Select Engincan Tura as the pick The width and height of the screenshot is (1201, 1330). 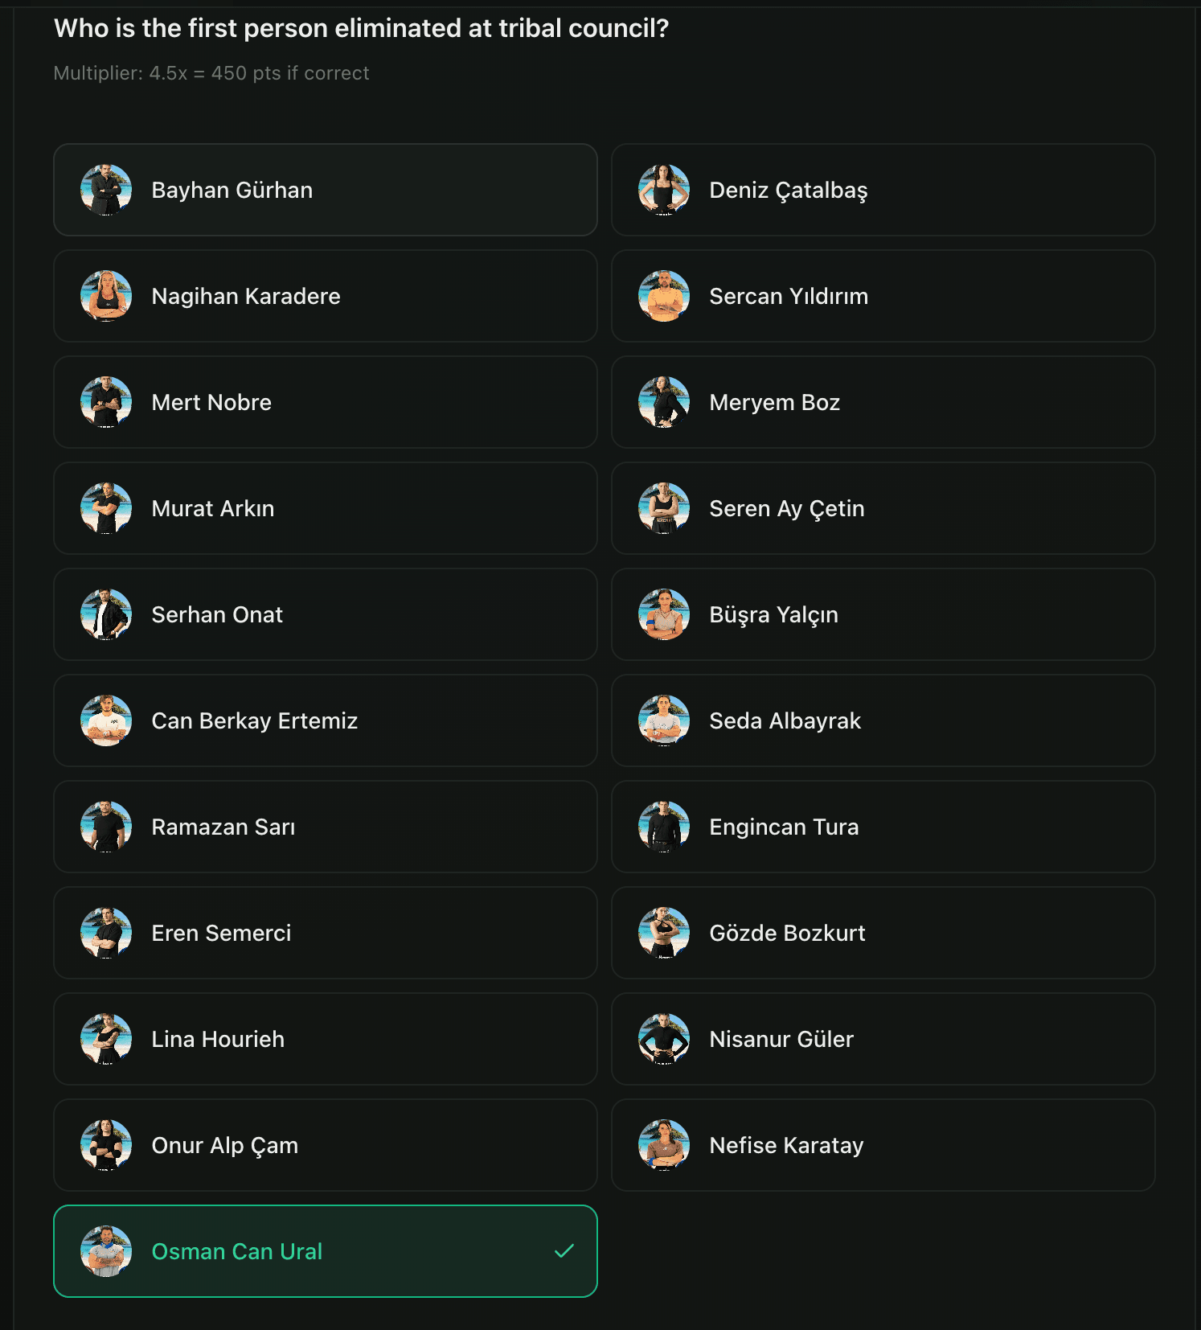point(883,827)
